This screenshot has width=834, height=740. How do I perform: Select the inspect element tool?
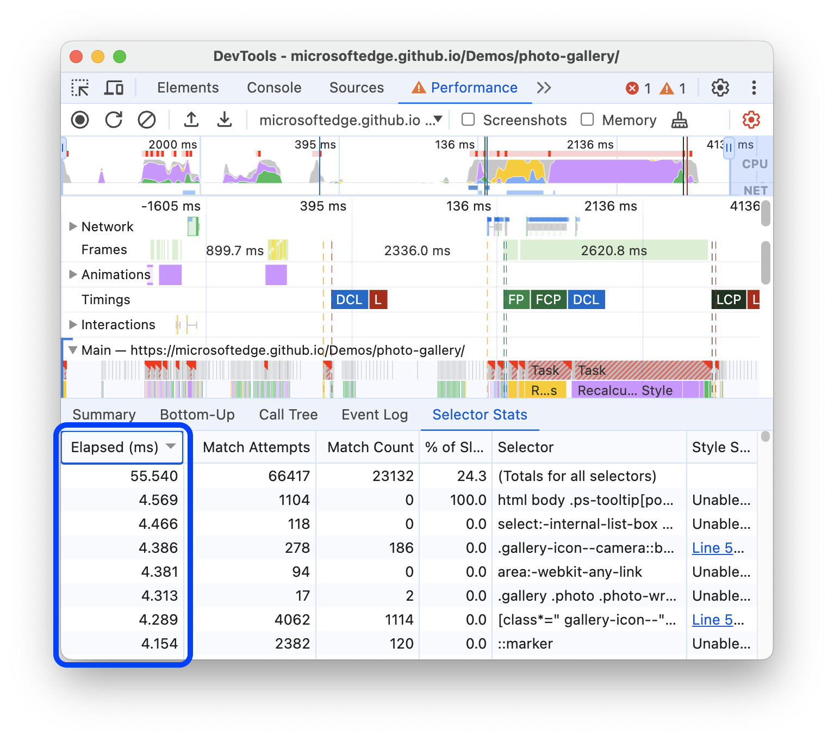point(80,87)
